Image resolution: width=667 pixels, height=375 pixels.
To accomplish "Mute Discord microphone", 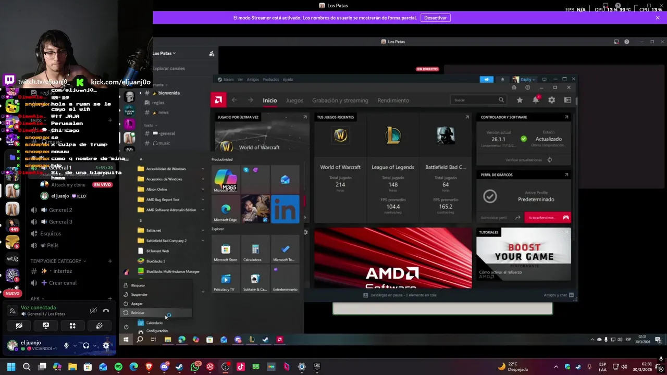I will [x=66, y=345].
